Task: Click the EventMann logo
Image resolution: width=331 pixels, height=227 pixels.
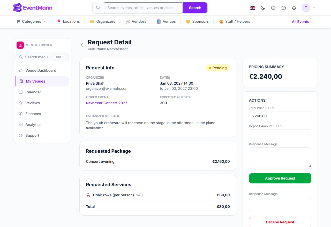Action: [x=33, y=8]
